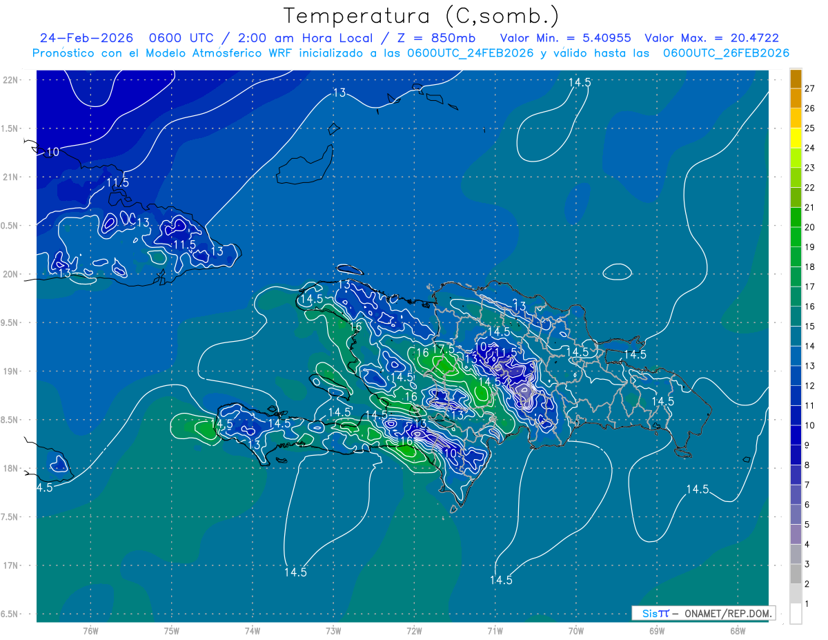The image size is (828, 640).
Task: Click the 'Valor Min. = 5.40955' readout
Action: click(x=565, y=38)
